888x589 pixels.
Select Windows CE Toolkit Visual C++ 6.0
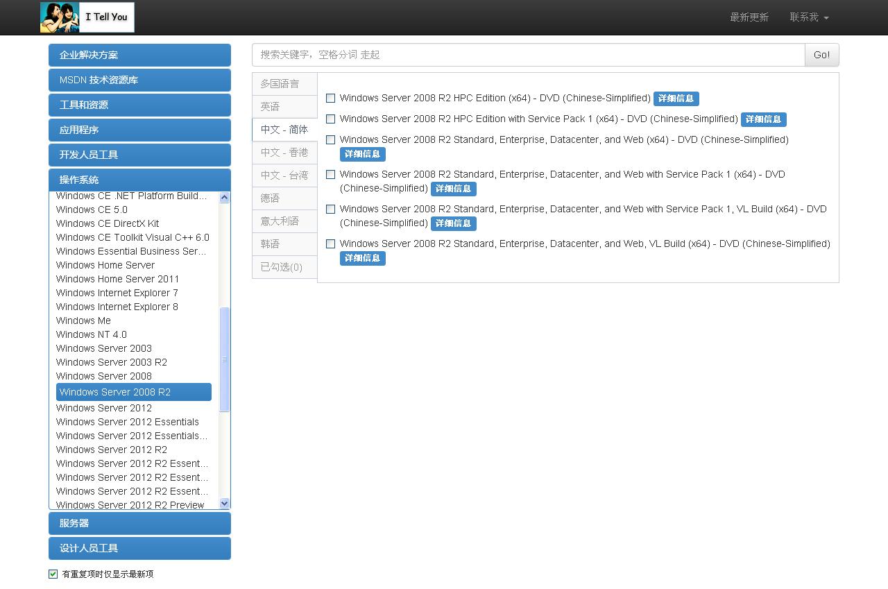133,237
